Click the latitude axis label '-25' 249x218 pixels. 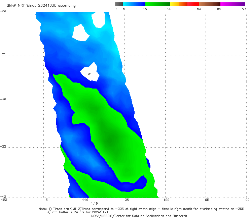3,54
